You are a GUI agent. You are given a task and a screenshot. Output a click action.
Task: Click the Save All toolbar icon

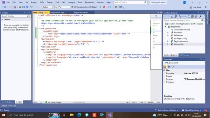coord(27,7)
